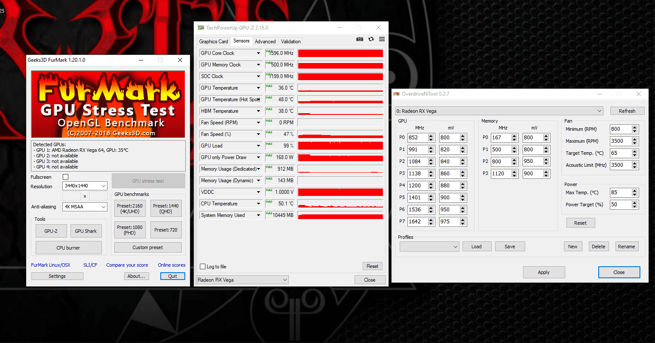Launch GPU-Z tool from FurMark
The height and width of the screenshot is (343, 655).
(51, 231)
